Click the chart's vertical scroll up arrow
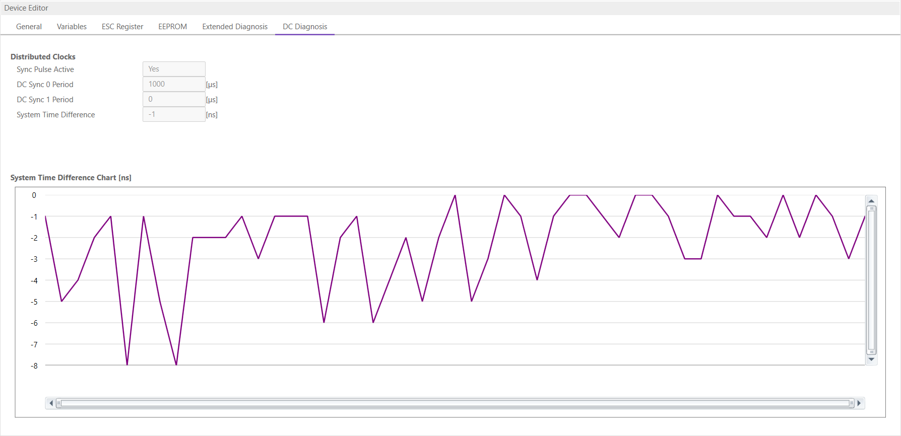The width and height of the screenshot is (901, 436). coord(871,201)
